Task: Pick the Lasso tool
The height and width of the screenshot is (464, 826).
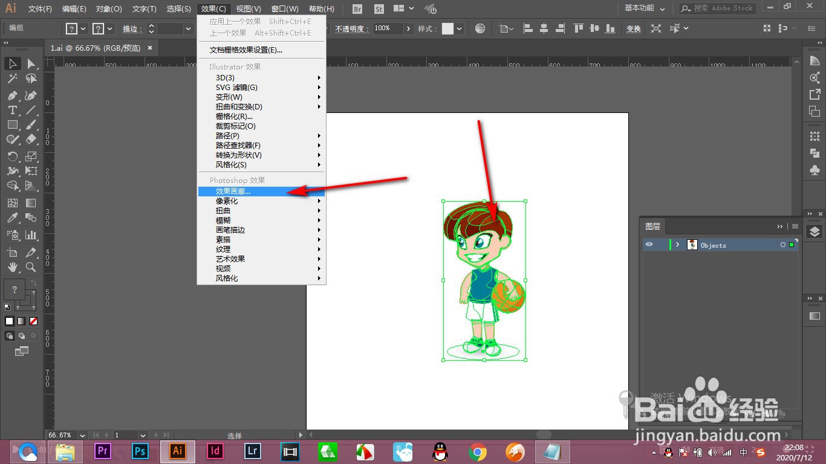Action: coord(31,79)
